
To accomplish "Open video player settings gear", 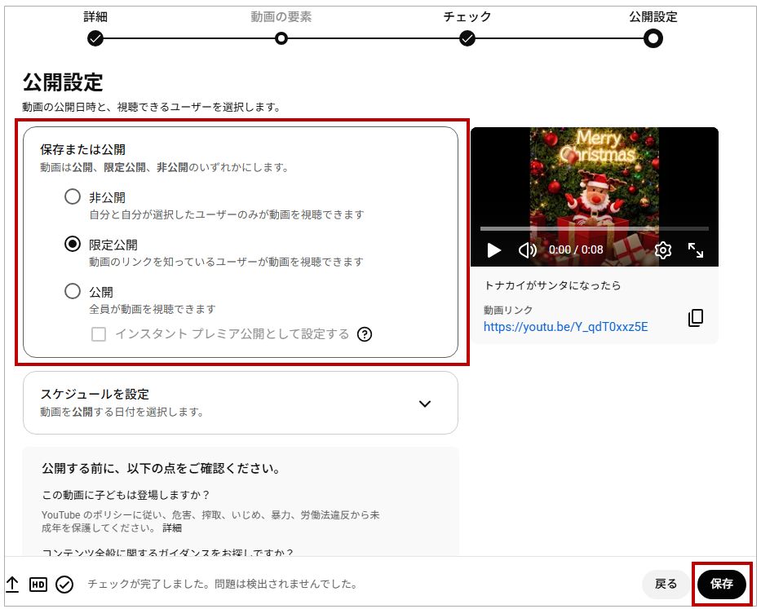I will [x=663, y=250].
